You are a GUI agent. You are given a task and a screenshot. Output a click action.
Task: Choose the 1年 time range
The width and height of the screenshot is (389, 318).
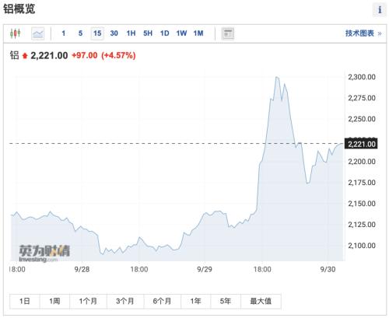click(196, 301)
